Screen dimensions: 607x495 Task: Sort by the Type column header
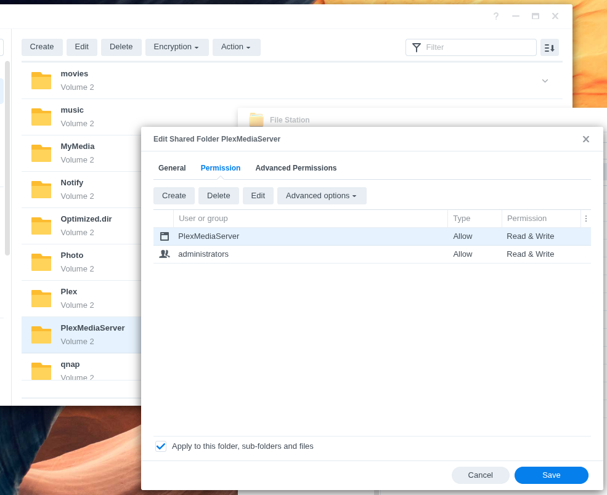point(475,219)
